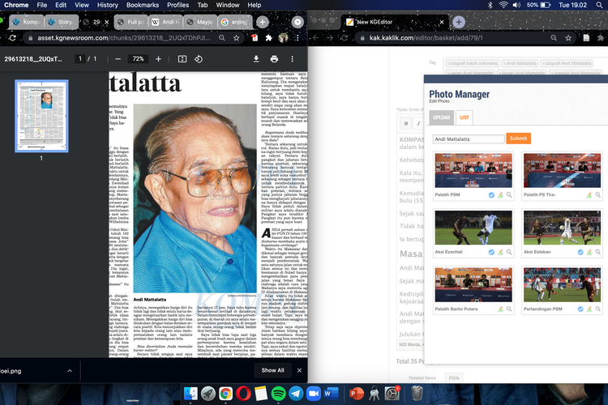Open Chrome three-dot menu
This screenshot has height=405, width=608.
click(x=298, y=37)
